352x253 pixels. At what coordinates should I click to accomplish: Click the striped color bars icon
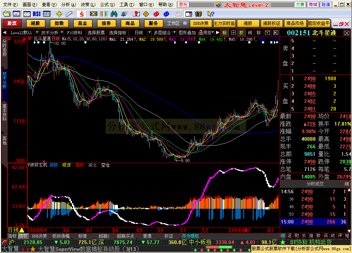click(104, 14)
